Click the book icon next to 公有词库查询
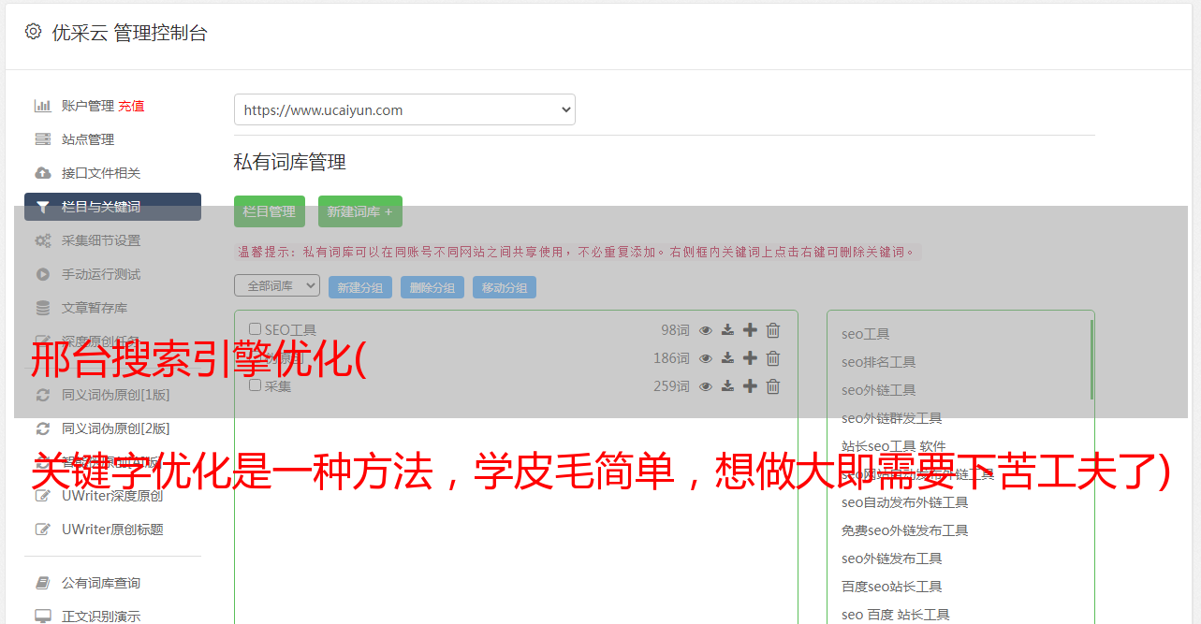 click(42, 583)
